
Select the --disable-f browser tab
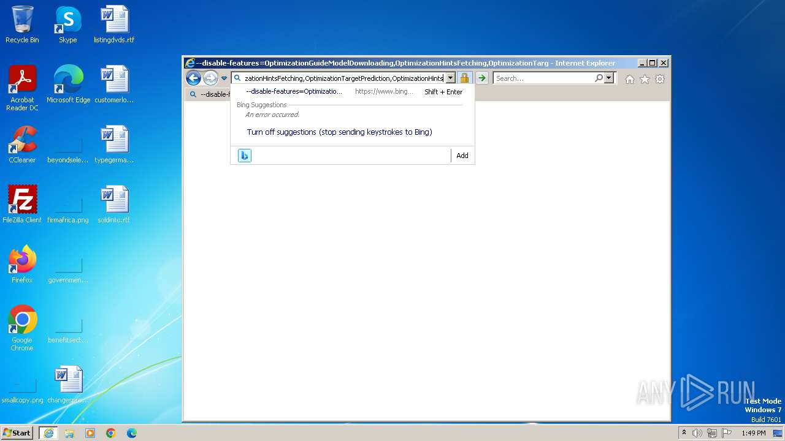(208, 94)
